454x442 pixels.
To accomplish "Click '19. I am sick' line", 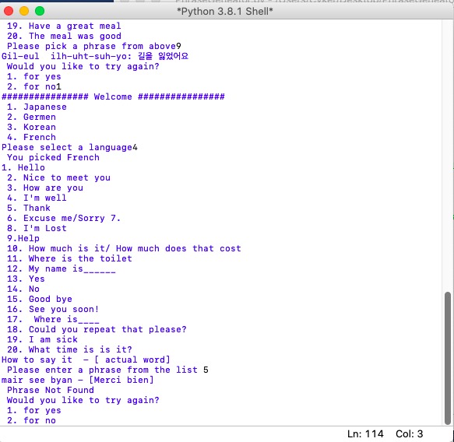I will click(x=42, y=339).
